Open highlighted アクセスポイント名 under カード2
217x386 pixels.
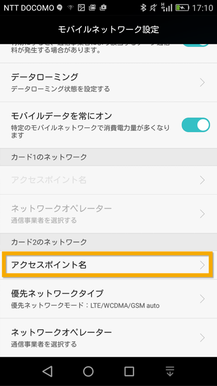(107, 265)
